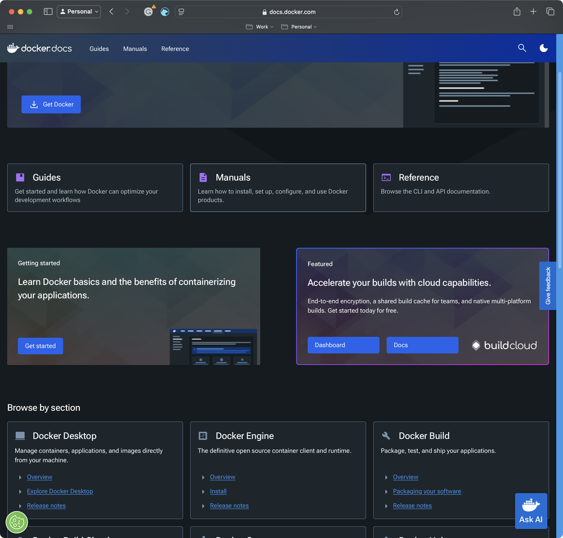Viewport: 563px width, 538px height.
Task: Click the Get started button
Action: (x=40, y=346)
